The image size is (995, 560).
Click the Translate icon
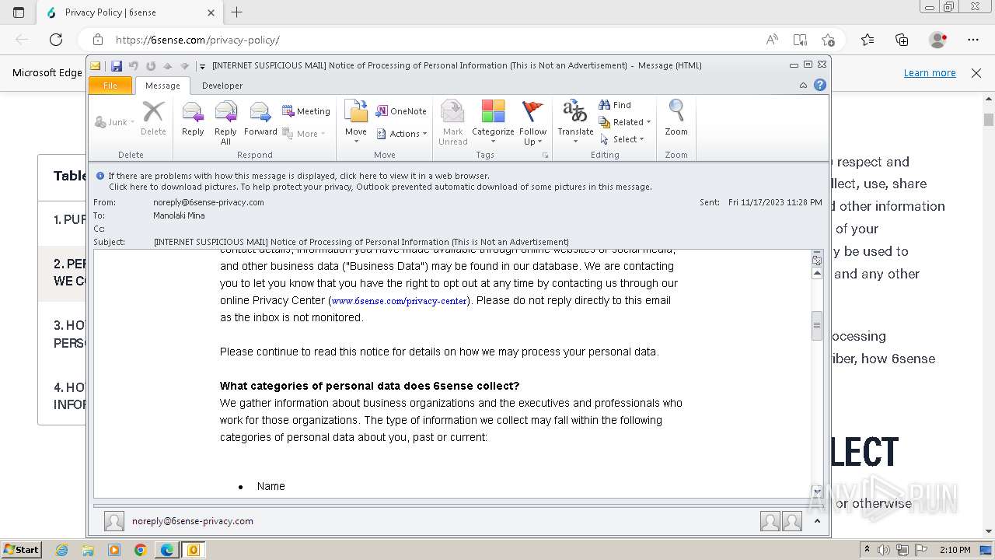point(575,122)
